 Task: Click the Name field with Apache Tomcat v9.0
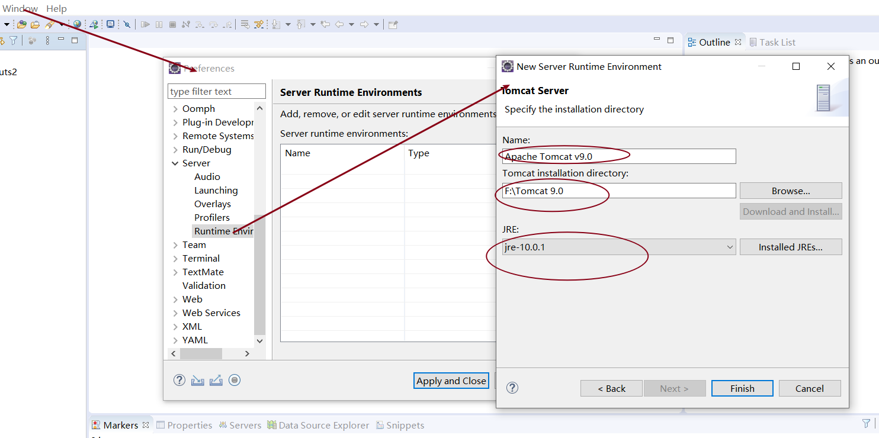click(x=618, y=156)
